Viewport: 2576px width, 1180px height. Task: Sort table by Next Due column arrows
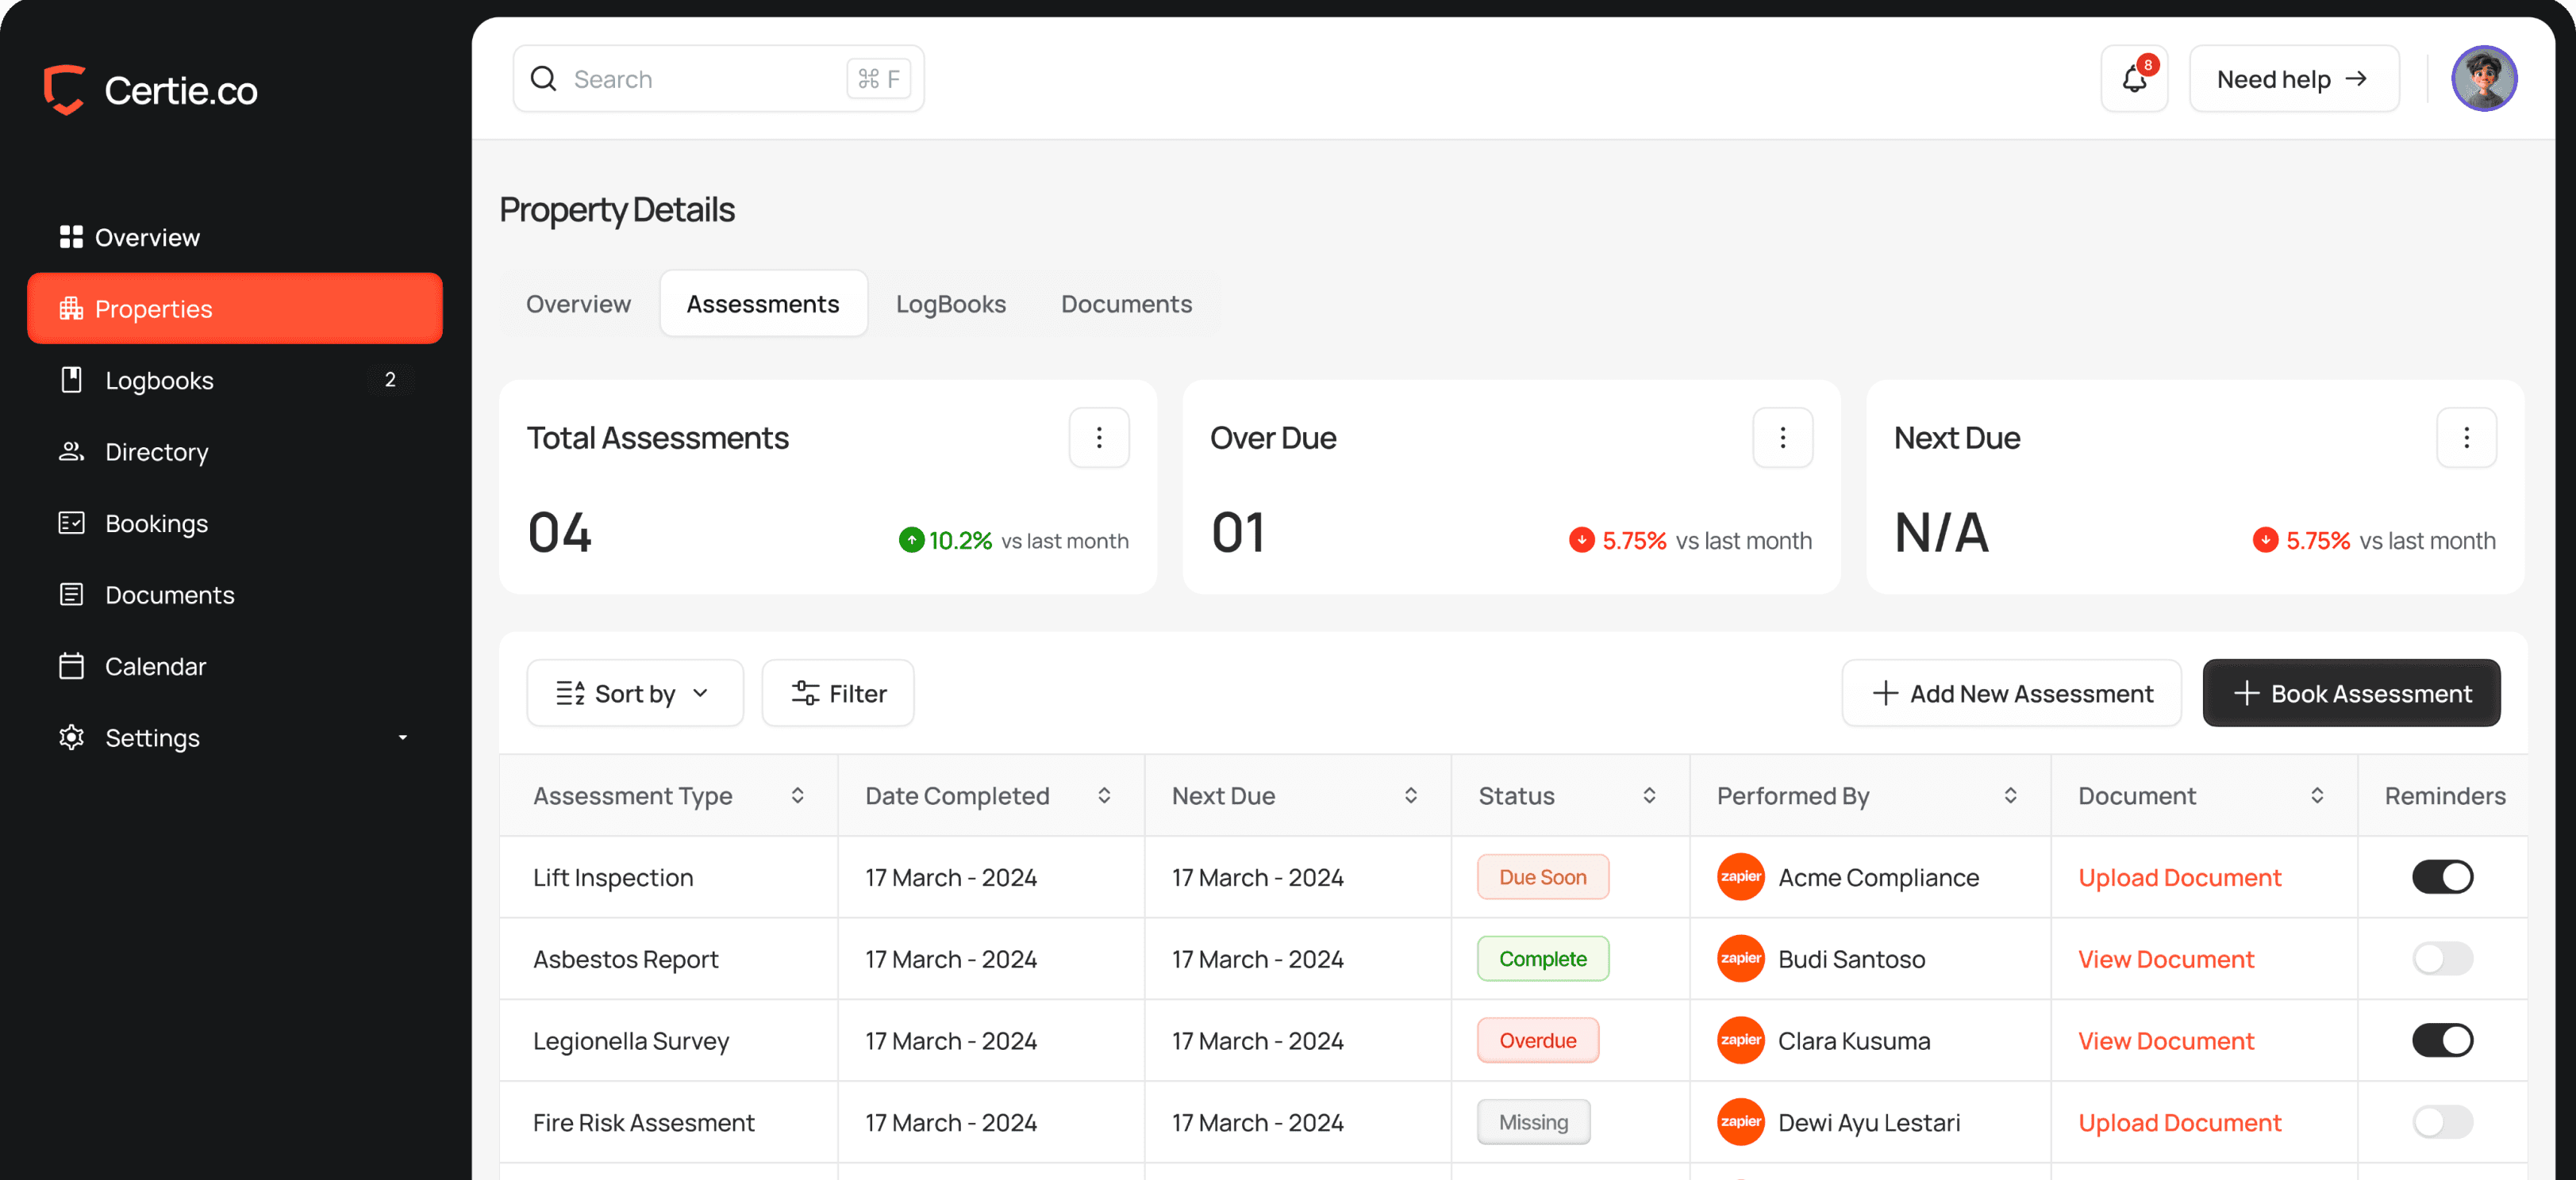1410,795
